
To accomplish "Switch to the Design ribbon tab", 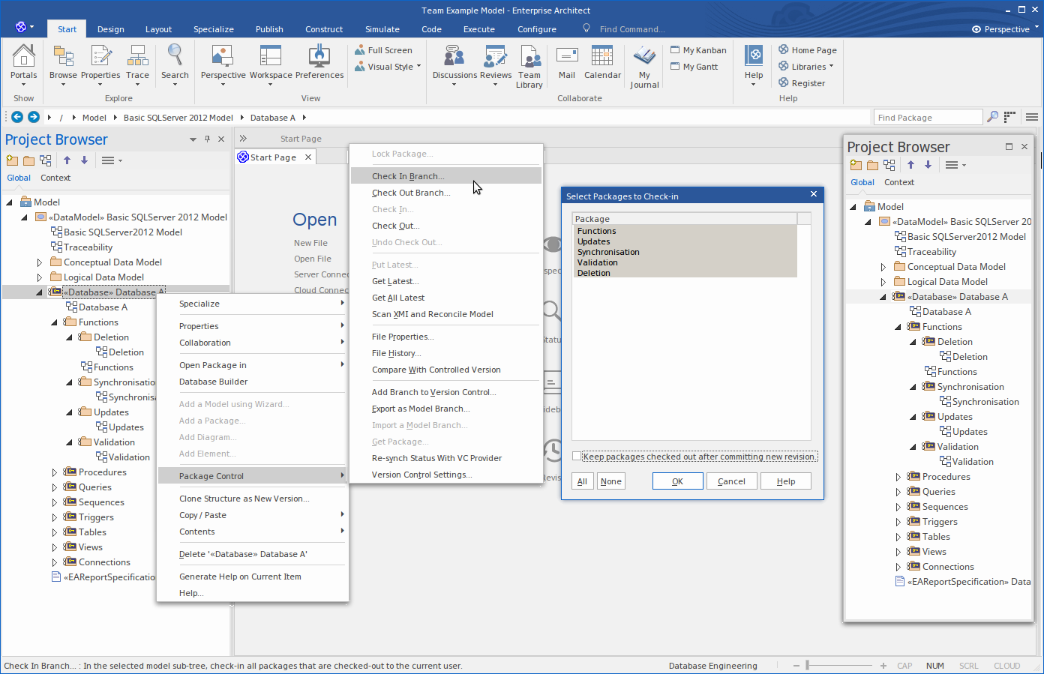I will tap(111, 29).
